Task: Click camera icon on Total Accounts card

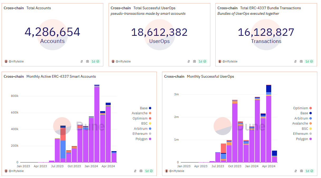Action: (87, 61)
